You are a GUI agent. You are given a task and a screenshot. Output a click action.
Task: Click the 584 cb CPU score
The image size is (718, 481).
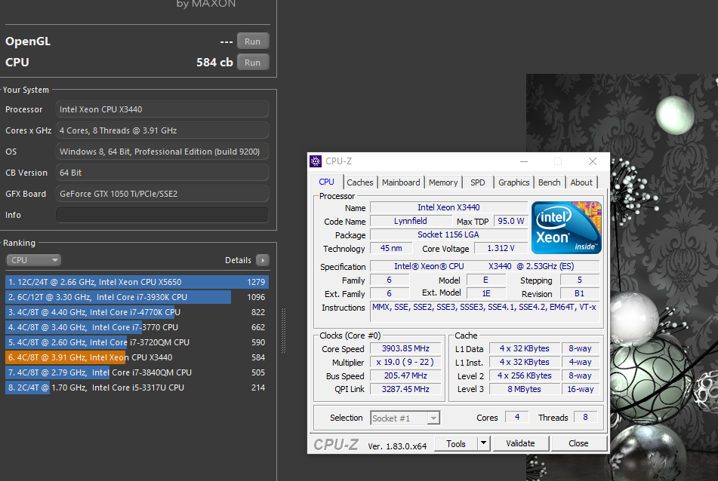point(214,62)
